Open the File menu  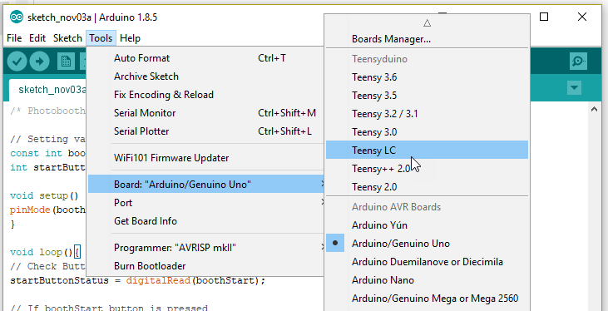click(x=14, y=38)
